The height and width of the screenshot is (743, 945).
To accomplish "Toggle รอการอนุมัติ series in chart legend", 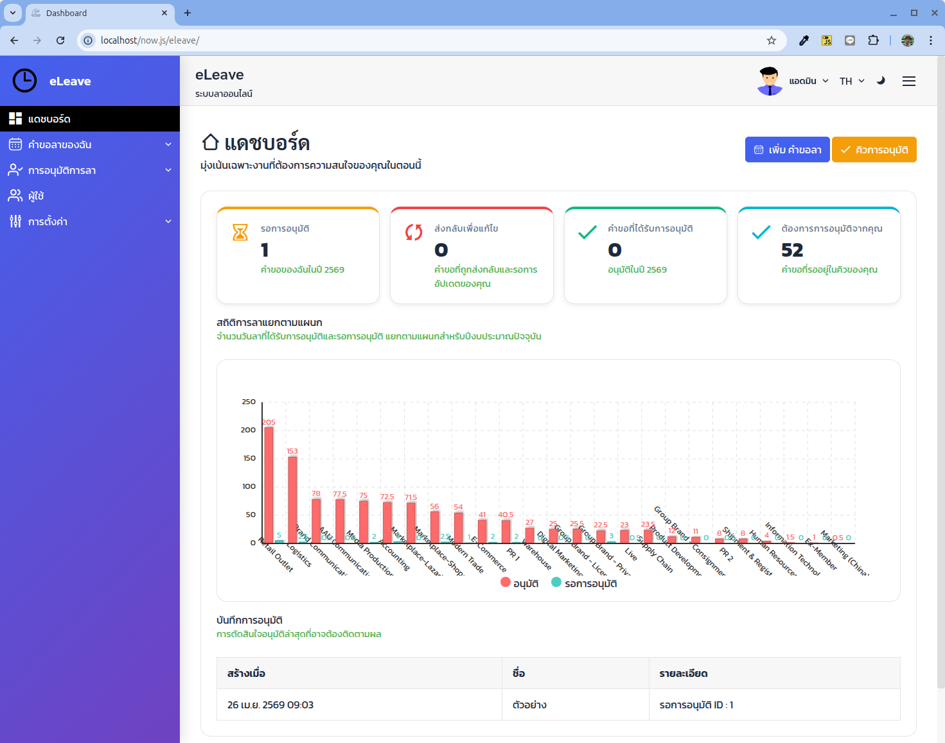I will click(x=585, y=583).
